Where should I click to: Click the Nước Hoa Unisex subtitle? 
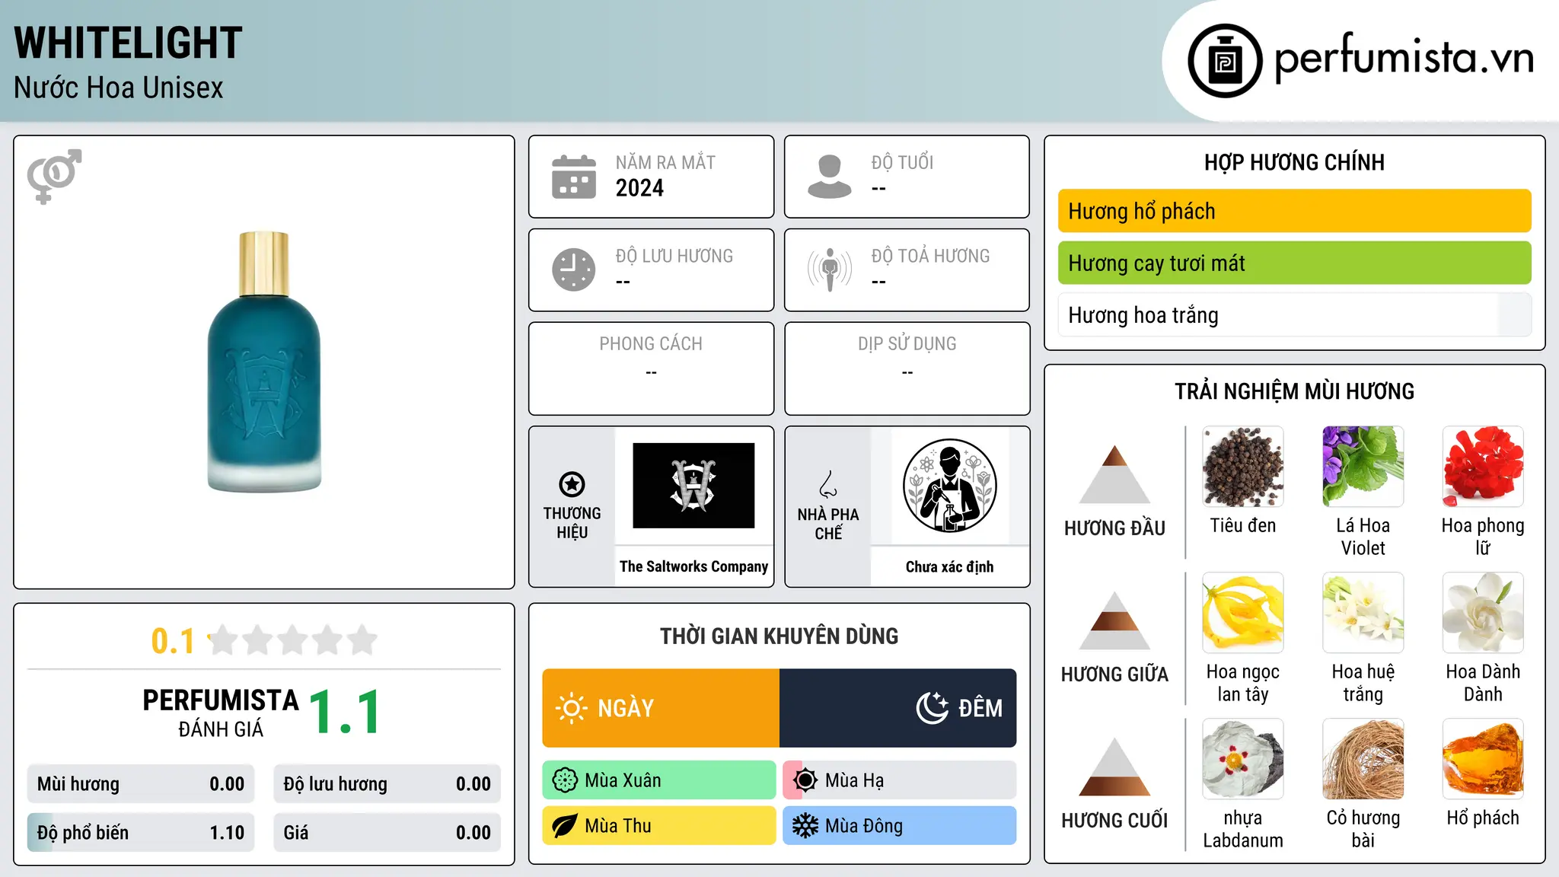[119, 88]
